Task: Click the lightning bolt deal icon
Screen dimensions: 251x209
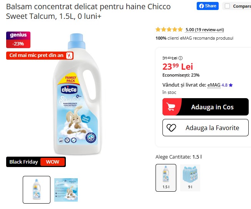Action: [69, 55]
